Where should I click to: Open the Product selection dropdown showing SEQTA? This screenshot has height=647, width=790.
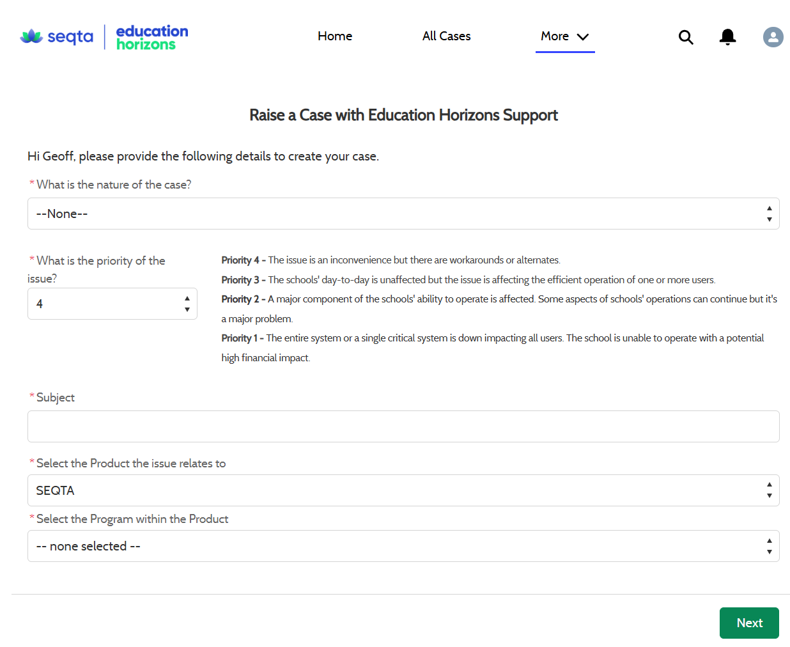coord(403,490)
